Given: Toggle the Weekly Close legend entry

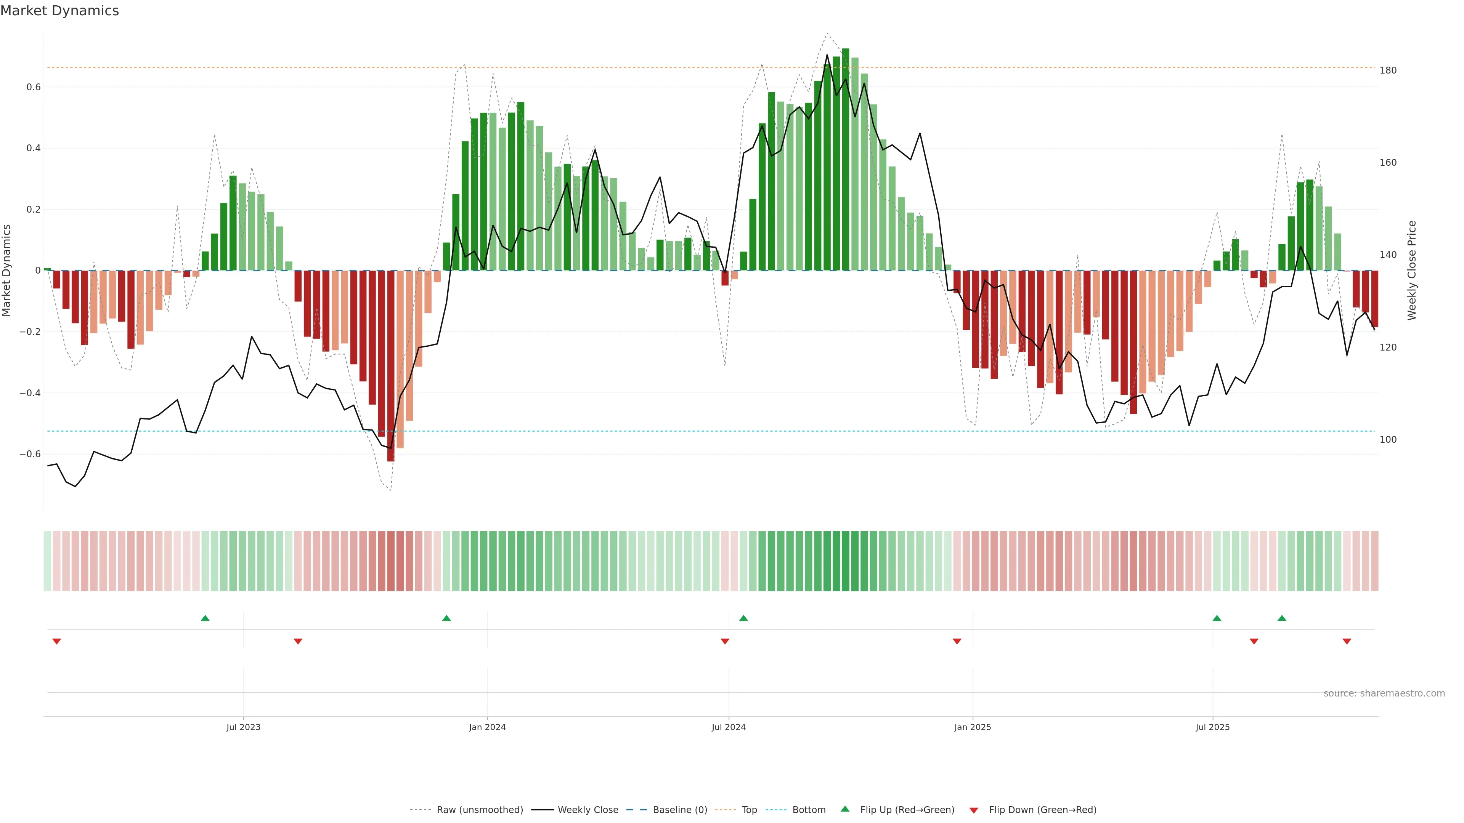Looking at the screenshot, I should [x=588, y=810].
